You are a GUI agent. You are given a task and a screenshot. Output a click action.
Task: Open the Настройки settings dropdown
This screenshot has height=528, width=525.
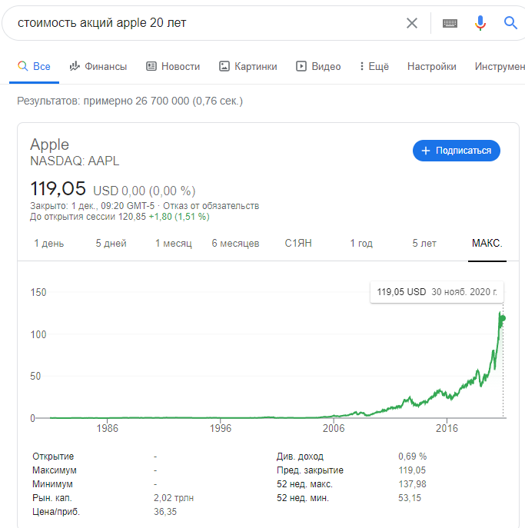tap(431, 67)
